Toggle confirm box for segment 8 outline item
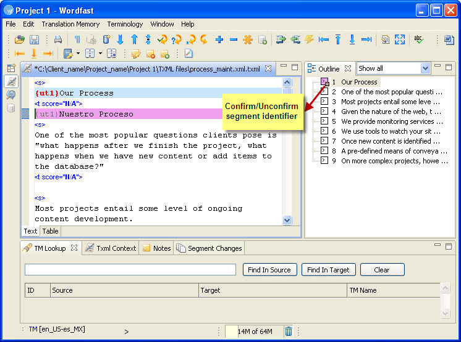Image resolution: width=461 pixels, height=342 pixels. pyautogui.click(x=324, y=150)
